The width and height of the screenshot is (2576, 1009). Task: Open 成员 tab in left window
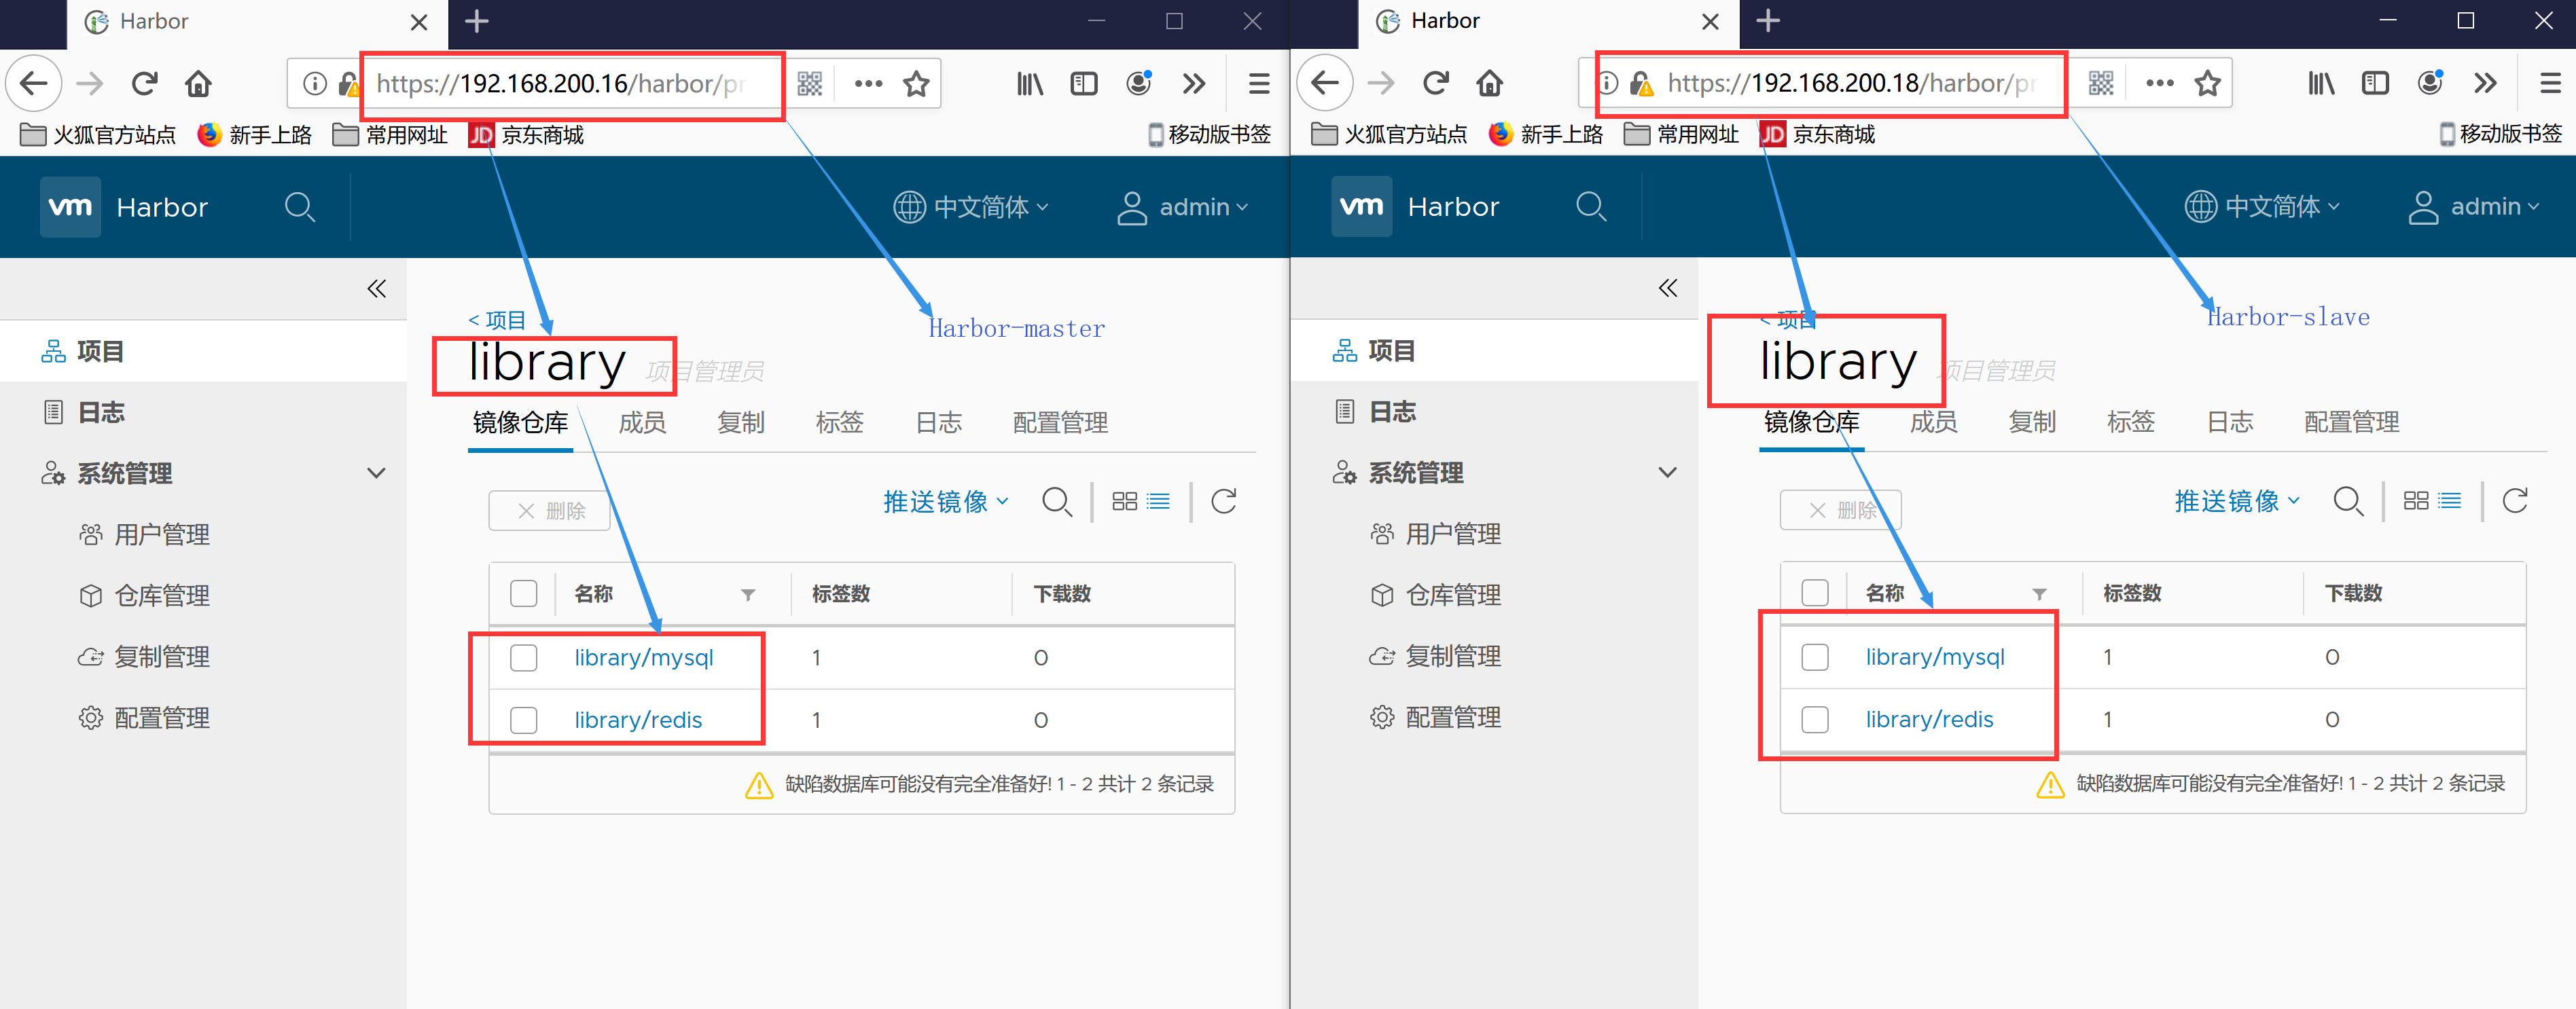pos(642,423)
